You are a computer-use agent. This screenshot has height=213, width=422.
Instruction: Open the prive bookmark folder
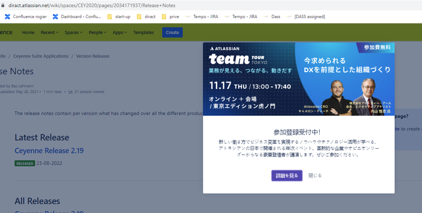click(x=170, y=17)
